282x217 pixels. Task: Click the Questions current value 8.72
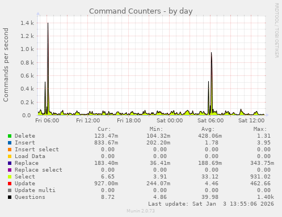pos(108,197)
